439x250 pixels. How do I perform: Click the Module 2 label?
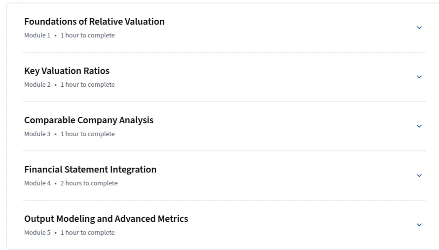[x=37, y=84]
